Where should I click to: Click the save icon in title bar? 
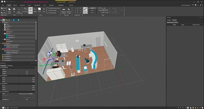click(x=2, y=2)
